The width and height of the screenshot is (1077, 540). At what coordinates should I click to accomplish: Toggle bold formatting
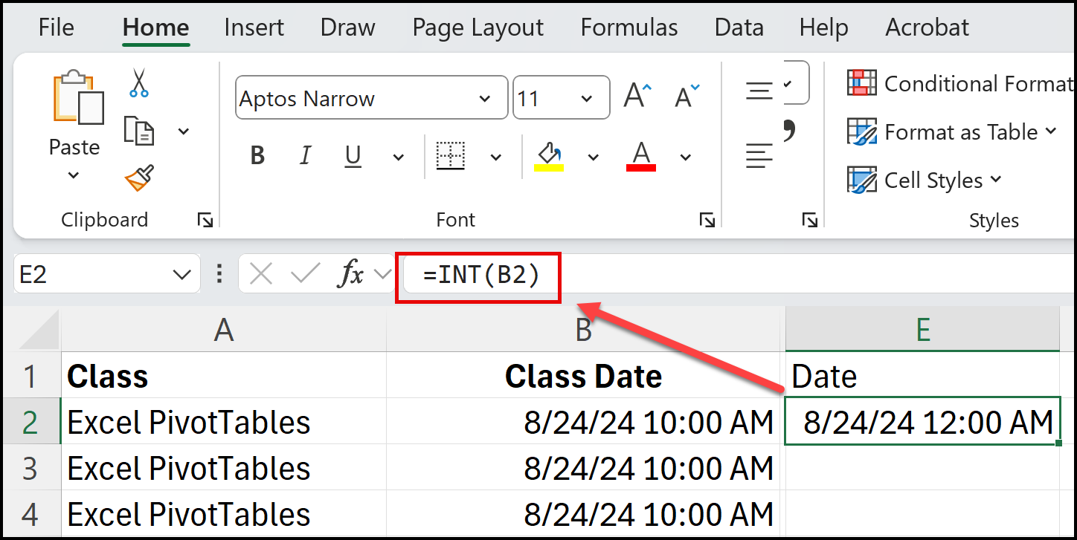click(x=257, y=157)
